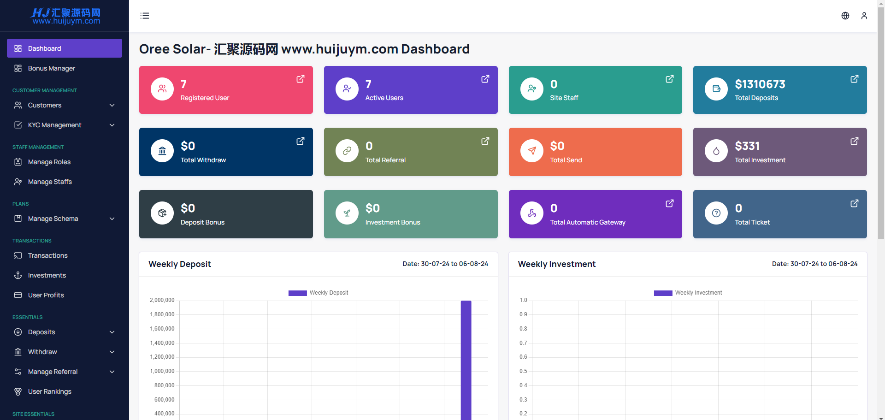
Task: Click the Total Send paper plane icon
Action: pos(532,151)
